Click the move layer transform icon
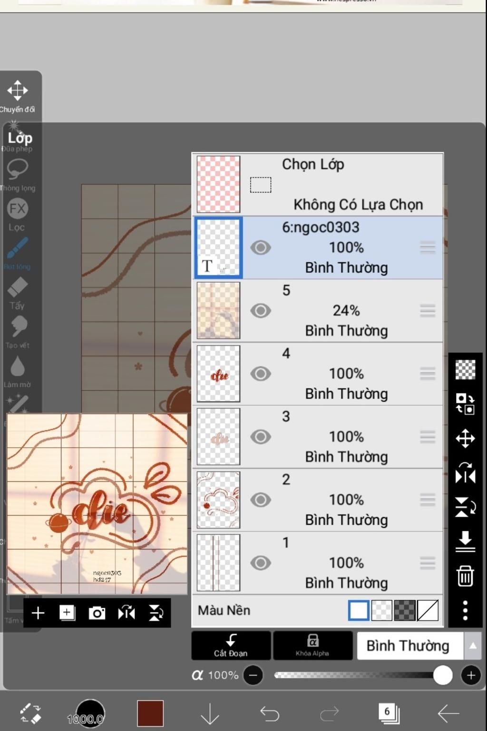Viewport: 487px width, 731px height. point(465,438)
